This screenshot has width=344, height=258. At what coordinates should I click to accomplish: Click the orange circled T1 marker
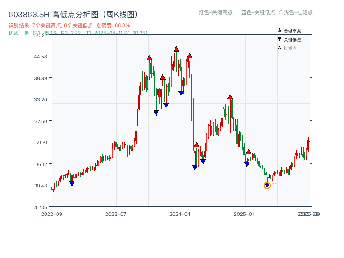coord(267,185)
